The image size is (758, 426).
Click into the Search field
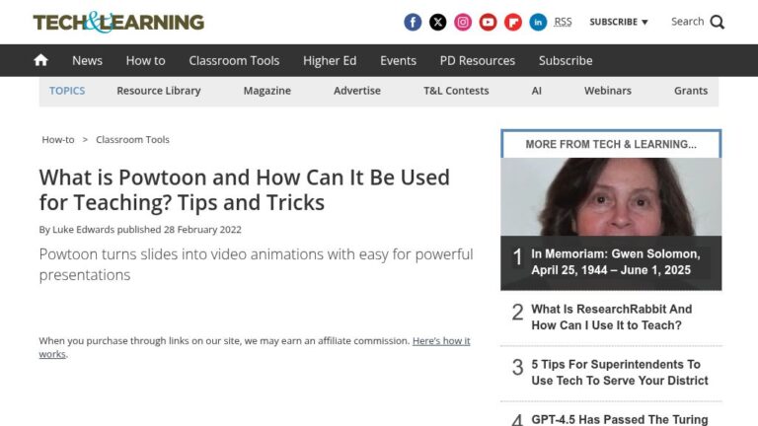(x=687, y=22)
